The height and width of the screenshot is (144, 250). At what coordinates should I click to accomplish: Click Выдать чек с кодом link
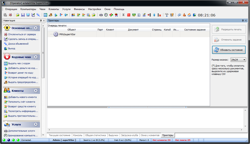19,63
